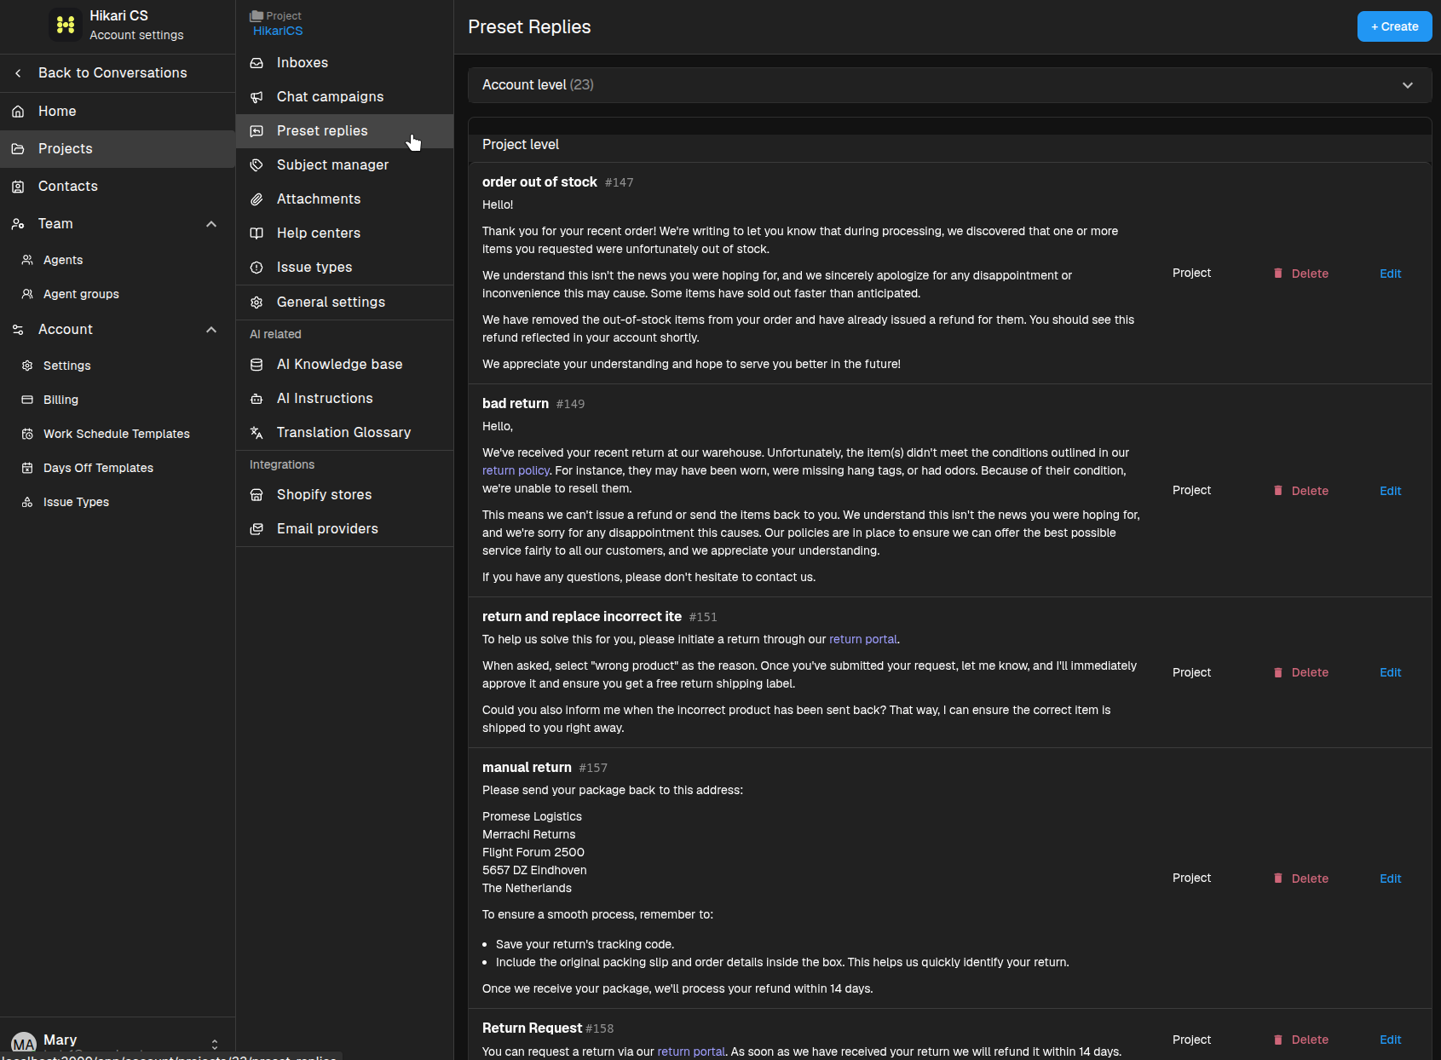1441x1060 pixels.
Task: Click the Shopify stores shop icon
Action: (256, 495)
